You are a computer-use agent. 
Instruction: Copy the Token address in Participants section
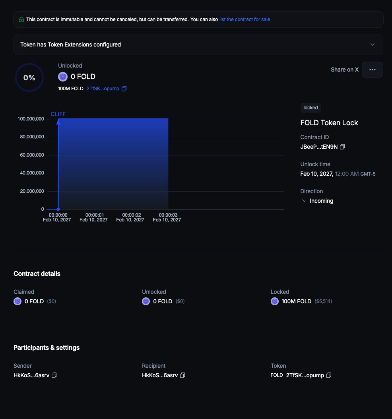329,375
